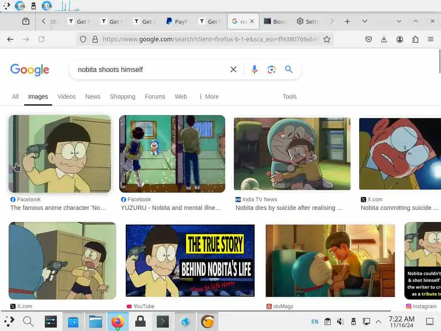
Task: Open a new tab with plus button
Action: coord(348,22)
